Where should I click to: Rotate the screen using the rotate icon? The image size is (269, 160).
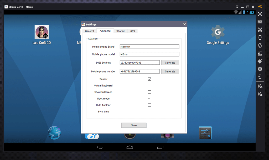(260, 45)
